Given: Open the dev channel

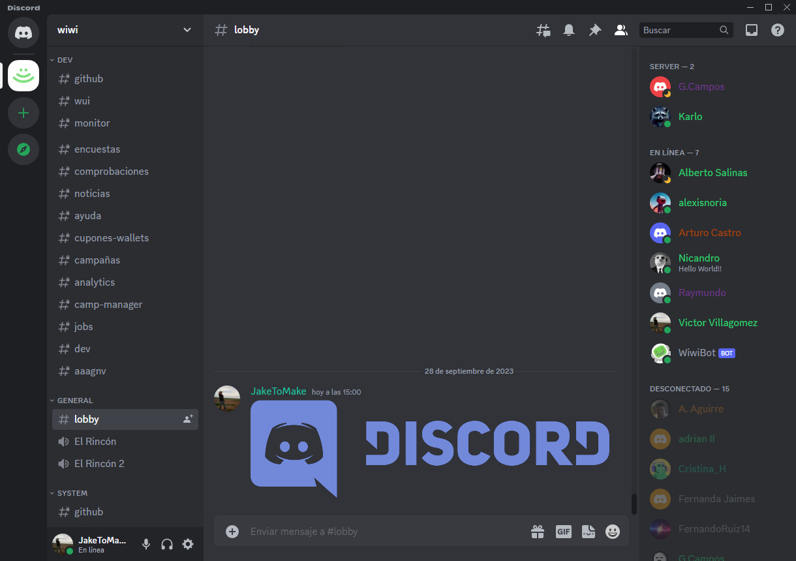Looking at the screenshot, I should point(125,349).
